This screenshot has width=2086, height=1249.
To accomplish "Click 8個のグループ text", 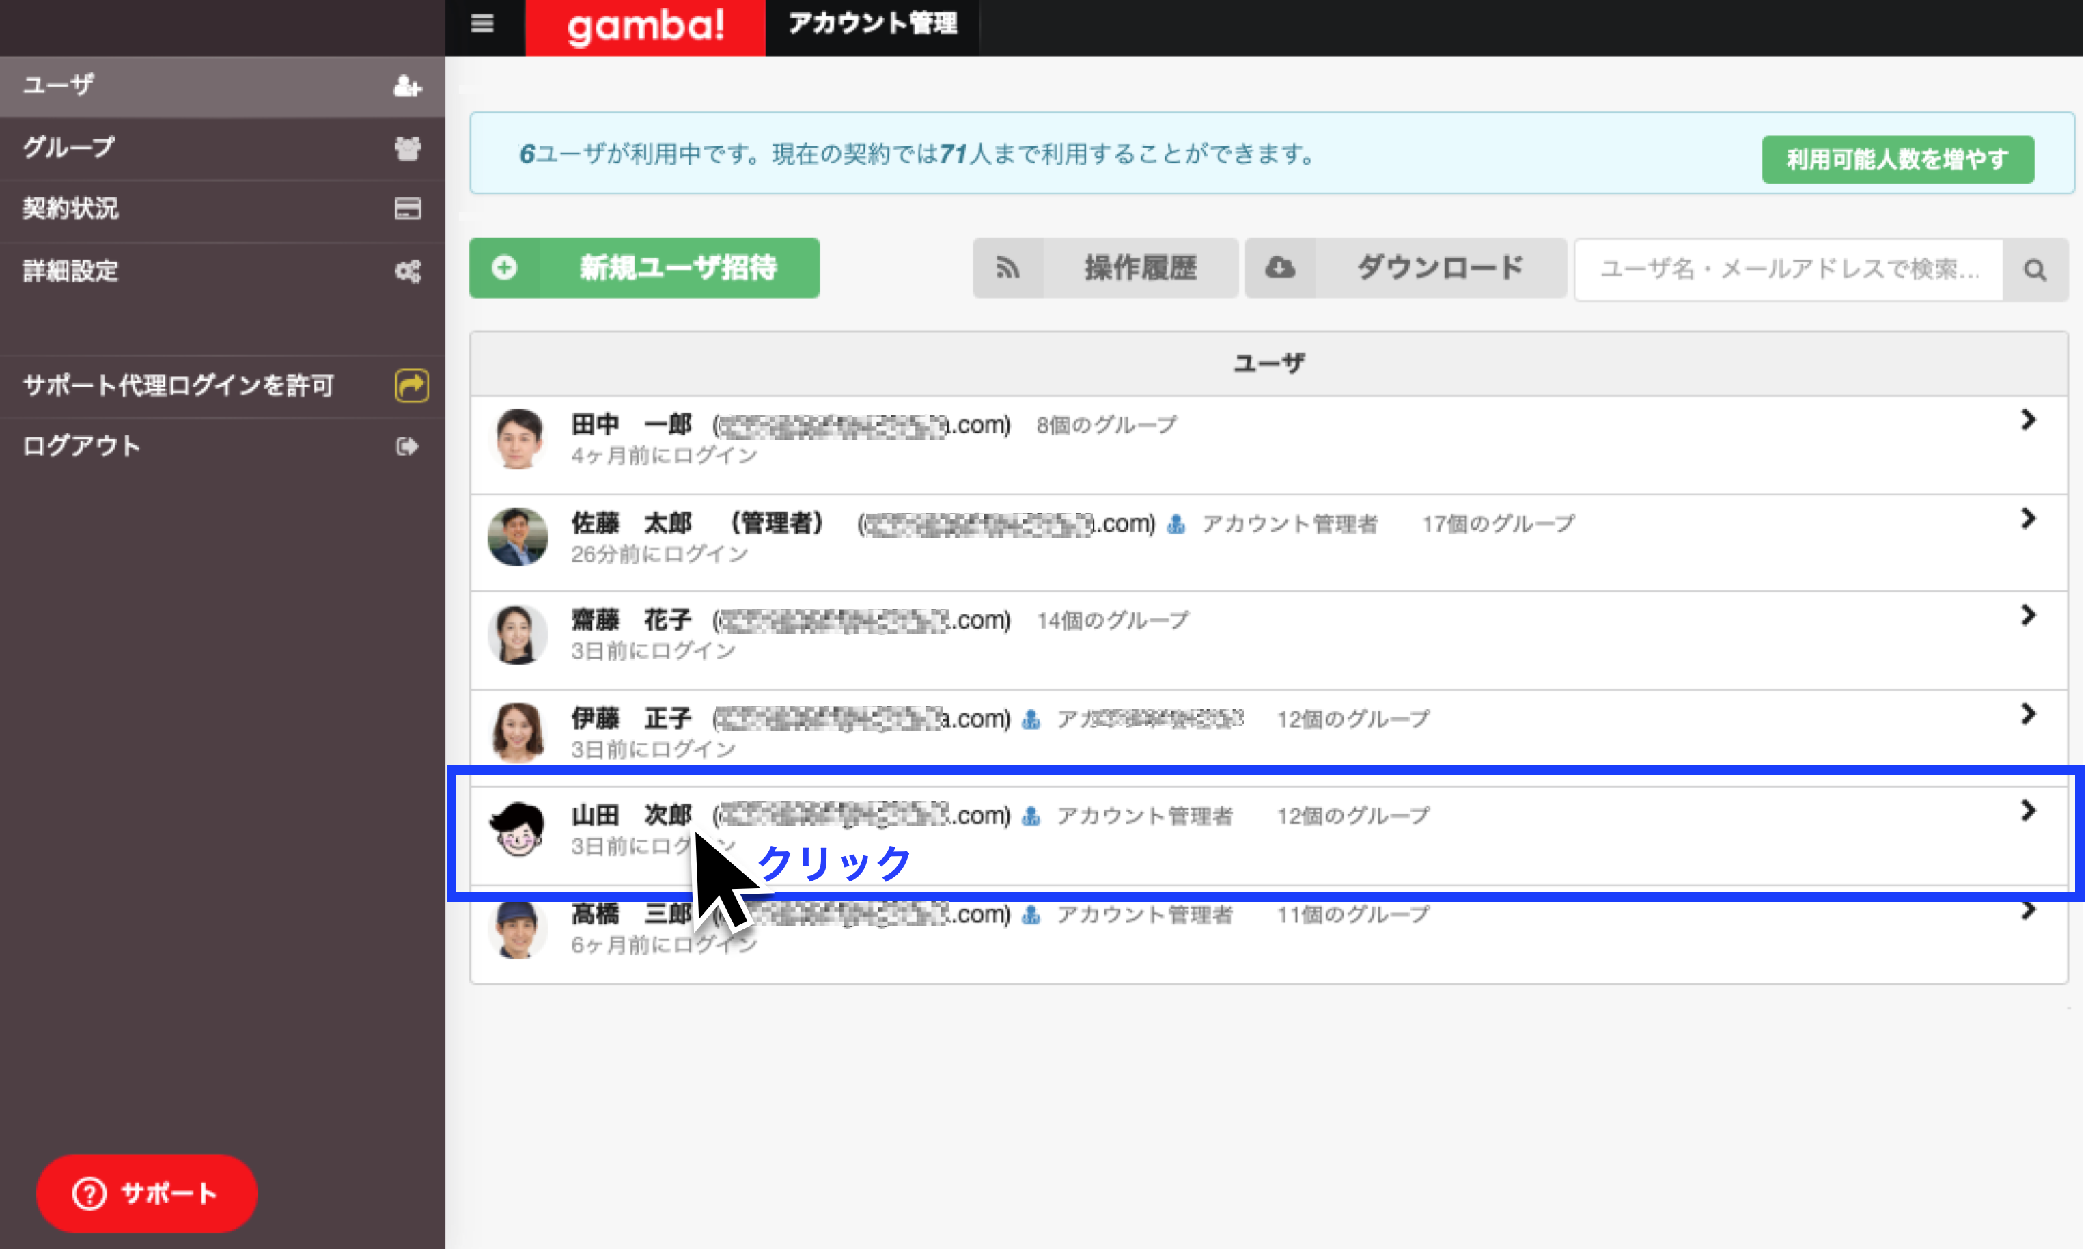I will (1106, 425).
